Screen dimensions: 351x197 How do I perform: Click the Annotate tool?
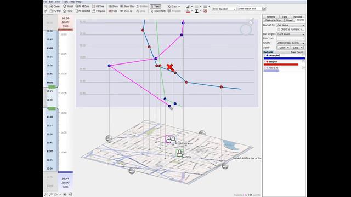point(174,11)
